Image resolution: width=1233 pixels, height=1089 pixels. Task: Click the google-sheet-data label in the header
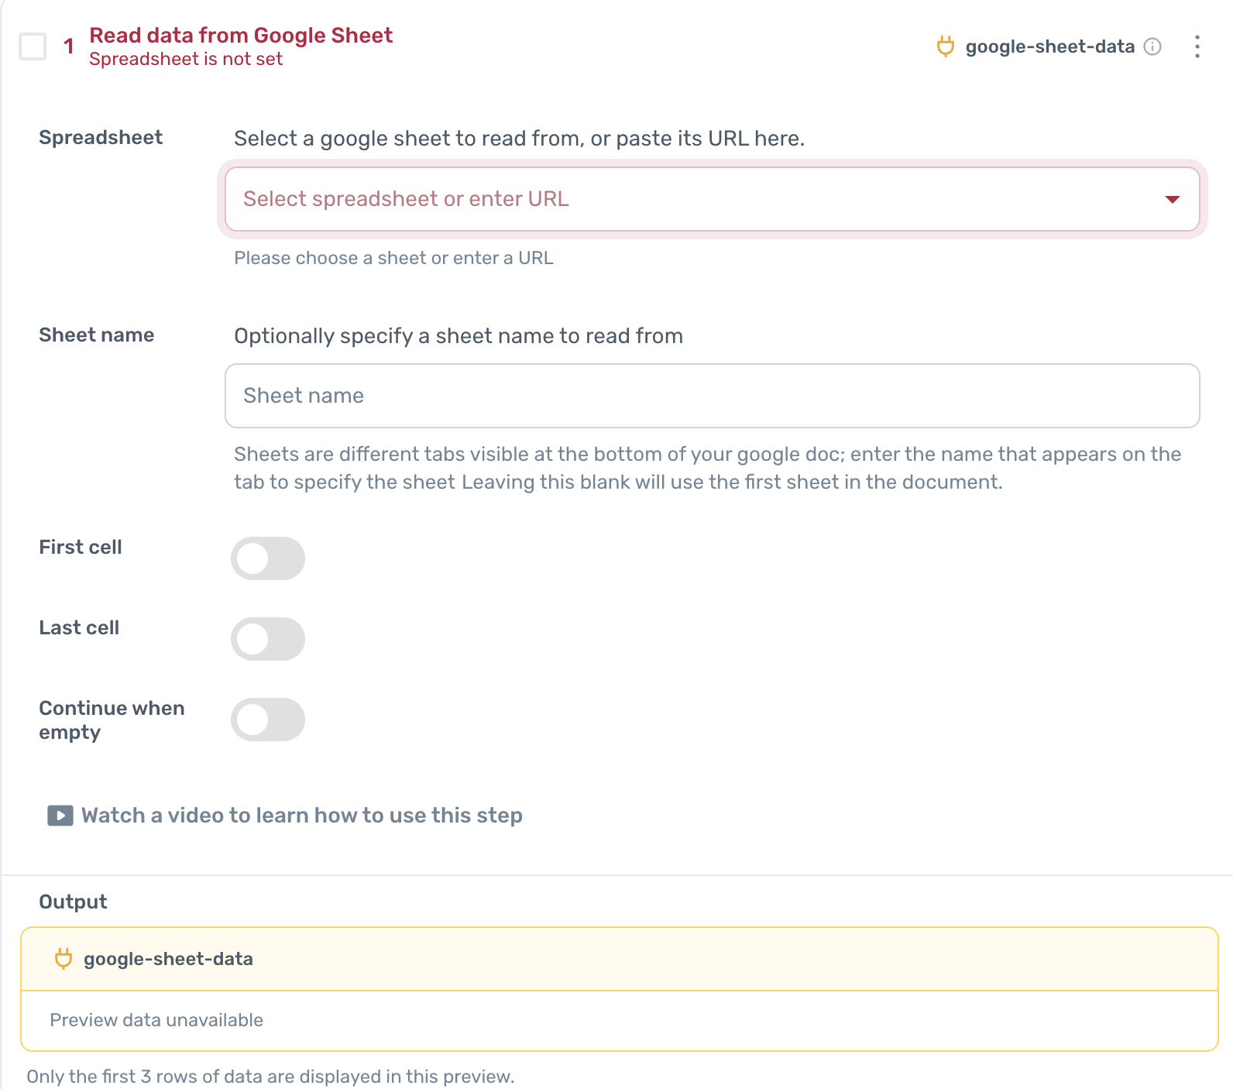[x=1049, y=46]
